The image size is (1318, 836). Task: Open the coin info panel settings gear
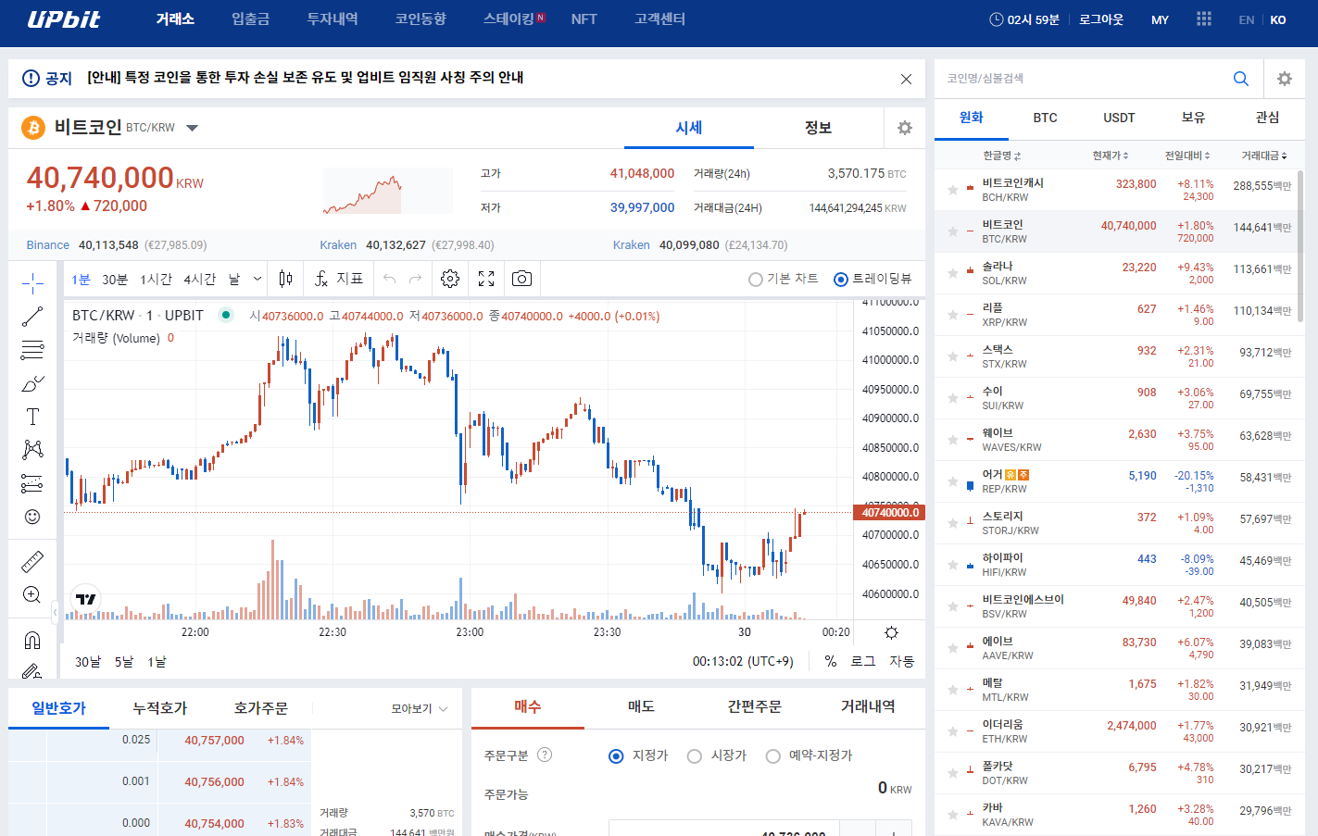tap(905, 128)
